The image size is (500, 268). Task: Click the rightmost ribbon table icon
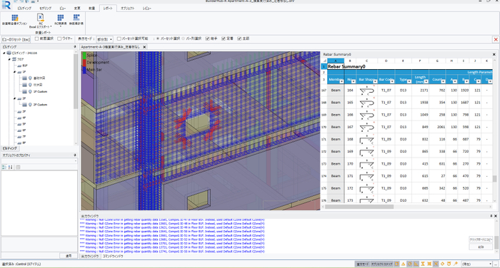76,18
